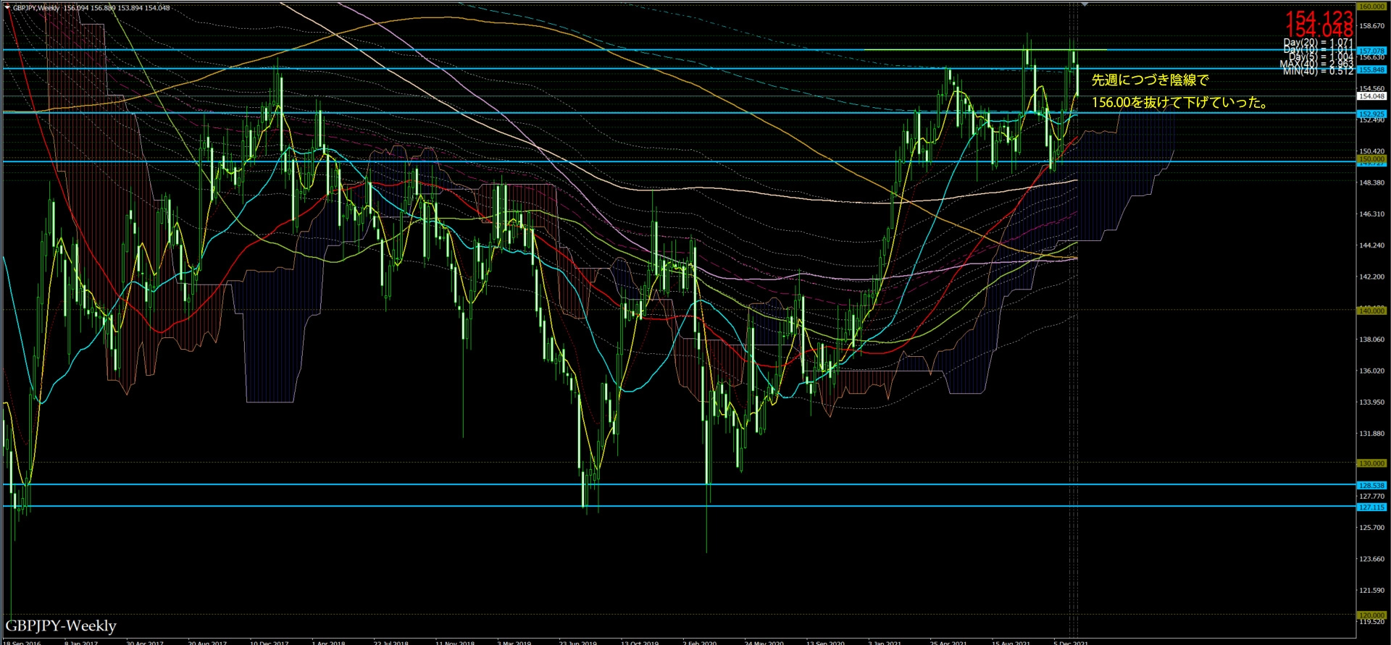1391x645 pixels.
Task: Click the 131.880 price scale value
Action: (x=1371, y=434)
